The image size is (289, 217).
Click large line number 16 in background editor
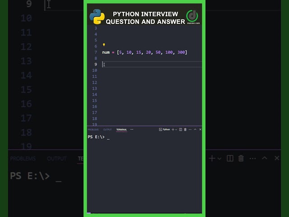point(26,104)
